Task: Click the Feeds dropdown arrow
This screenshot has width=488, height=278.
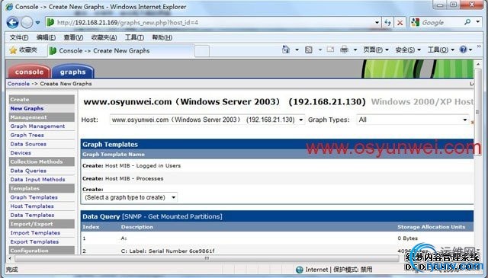Action: click(x=319, y=50)
